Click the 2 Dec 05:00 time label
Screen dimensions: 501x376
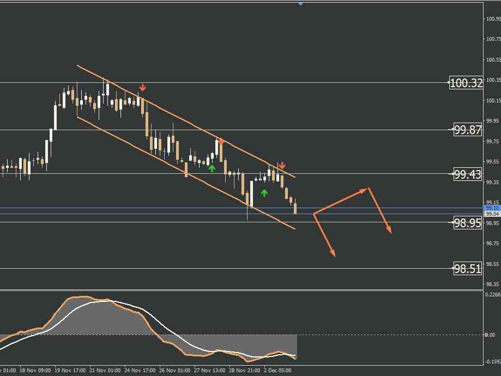pyautogui.click(x=277, y=371)
